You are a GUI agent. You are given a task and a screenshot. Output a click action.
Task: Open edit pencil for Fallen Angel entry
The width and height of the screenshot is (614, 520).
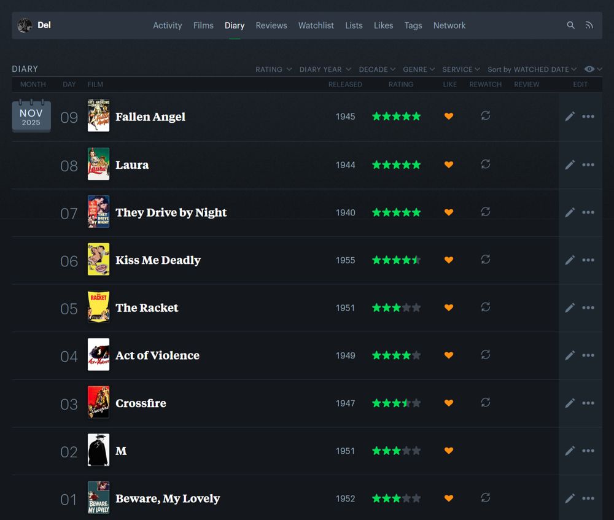click(569, 116)
